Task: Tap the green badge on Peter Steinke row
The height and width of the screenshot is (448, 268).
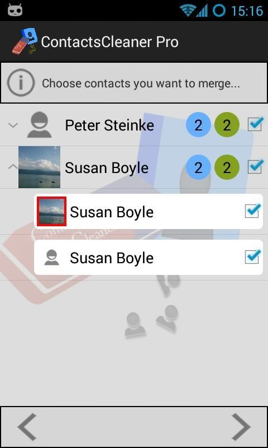Action: pos(227,125)
